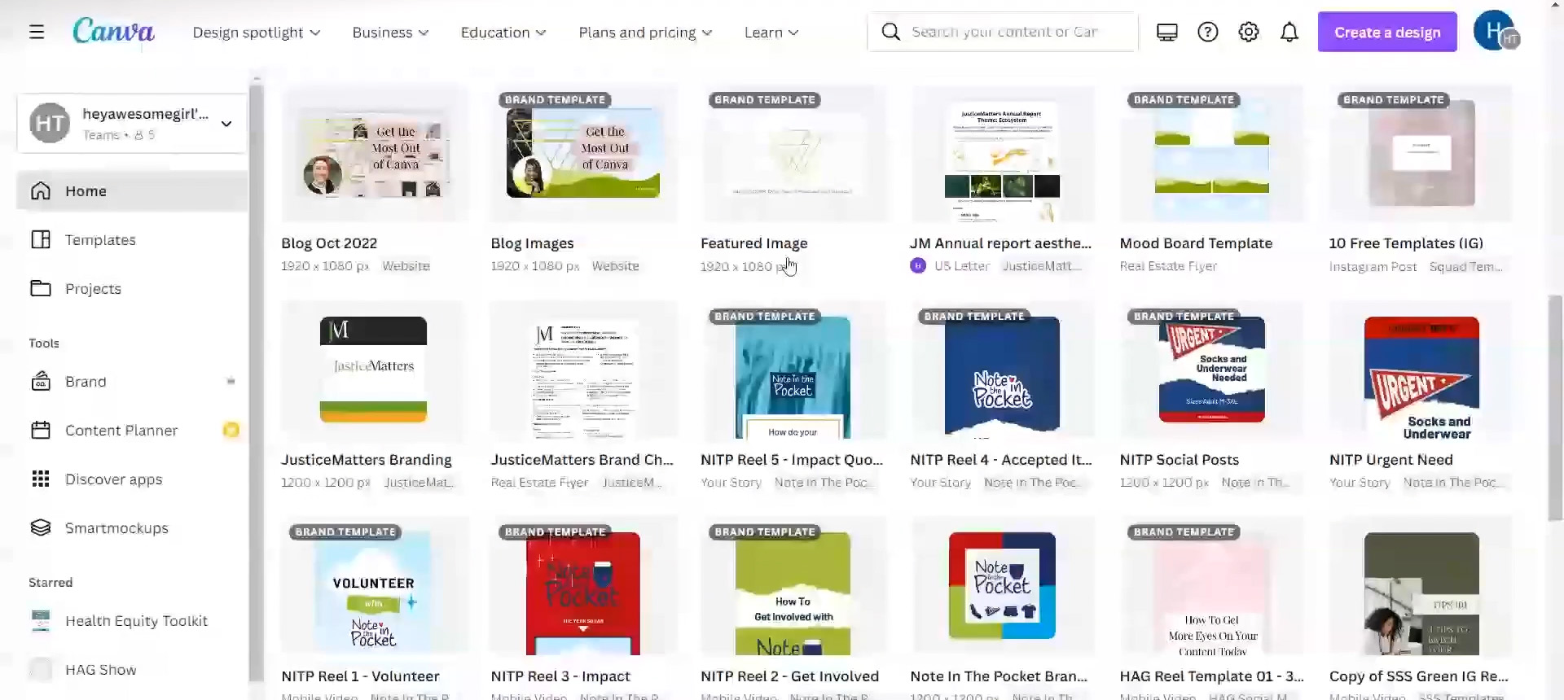
Task: Click the Brand crown badge
Action: tap(231, 381)
